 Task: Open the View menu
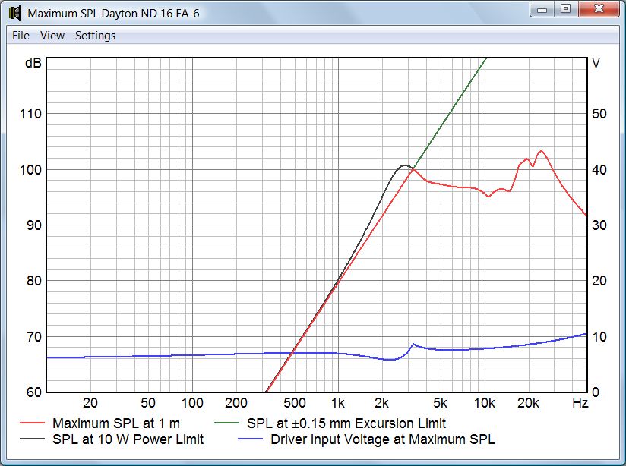[52, 36]
